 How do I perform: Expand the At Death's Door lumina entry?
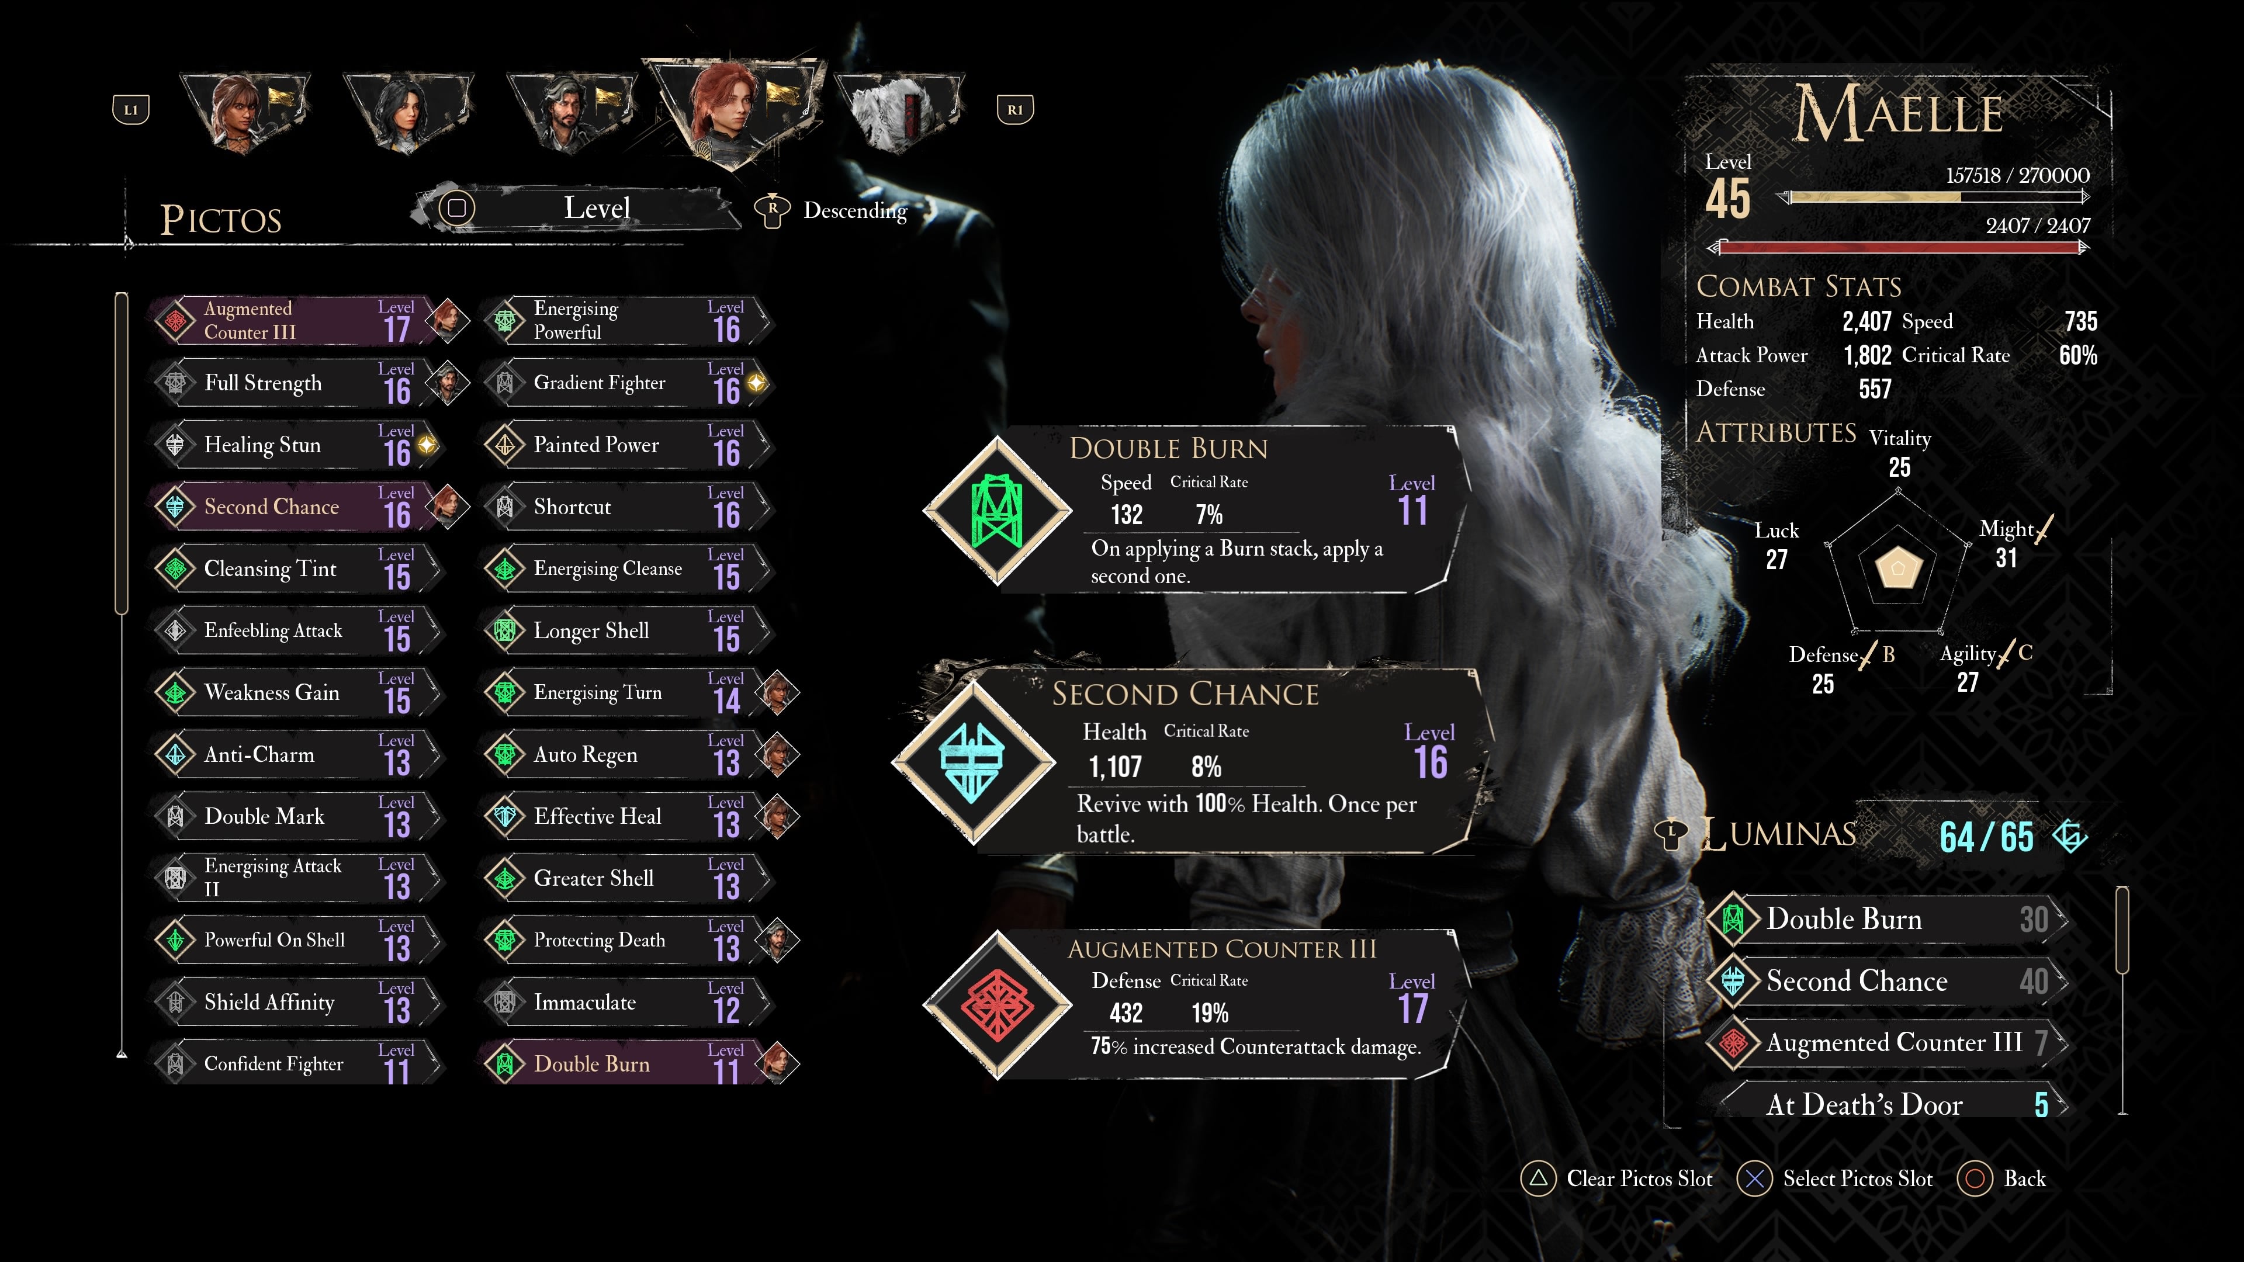(1890, 1104)
